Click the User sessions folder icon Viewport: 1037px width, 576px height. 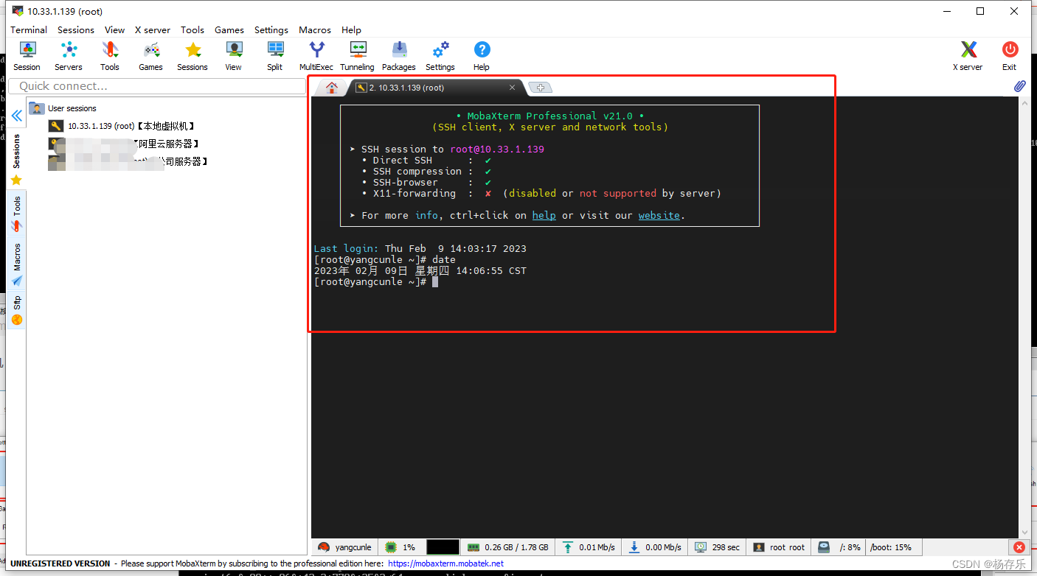click(37, 108)
